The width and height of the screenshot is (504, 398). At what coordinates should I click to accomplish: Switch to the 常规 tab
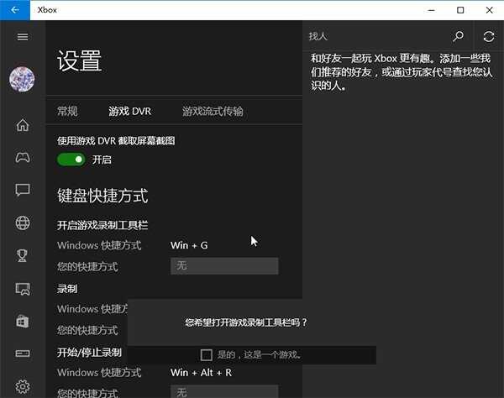(x=67, y=111)
